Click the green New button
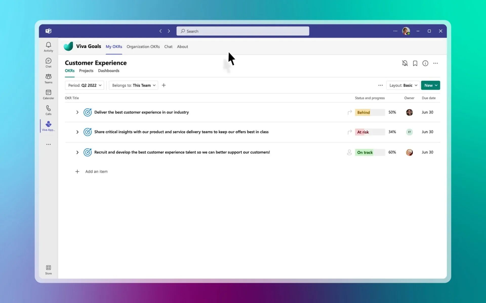486x303 pixels. pos(430,85)
